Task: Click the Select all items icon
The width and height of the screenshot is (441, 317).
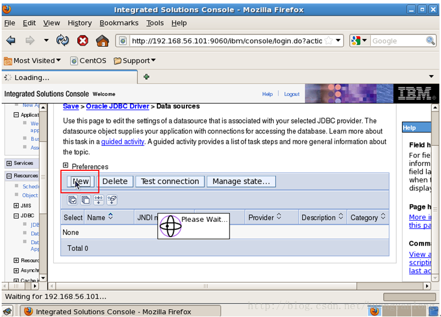Action: coord(73,200)
